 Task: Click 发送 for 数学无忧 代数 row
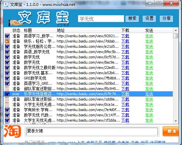pyautogui.click(x=149, y=115)
